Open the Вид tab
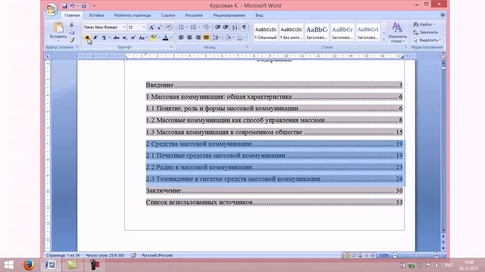The width and height of the screenshot is (485, 272). [x=259, y=15]
